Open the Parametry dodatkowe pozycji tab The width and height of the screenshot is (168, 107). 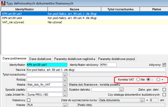116,59
